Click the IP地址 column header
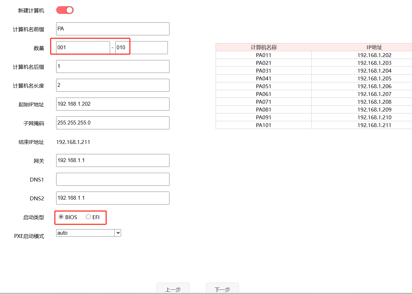 pos(374,47)
